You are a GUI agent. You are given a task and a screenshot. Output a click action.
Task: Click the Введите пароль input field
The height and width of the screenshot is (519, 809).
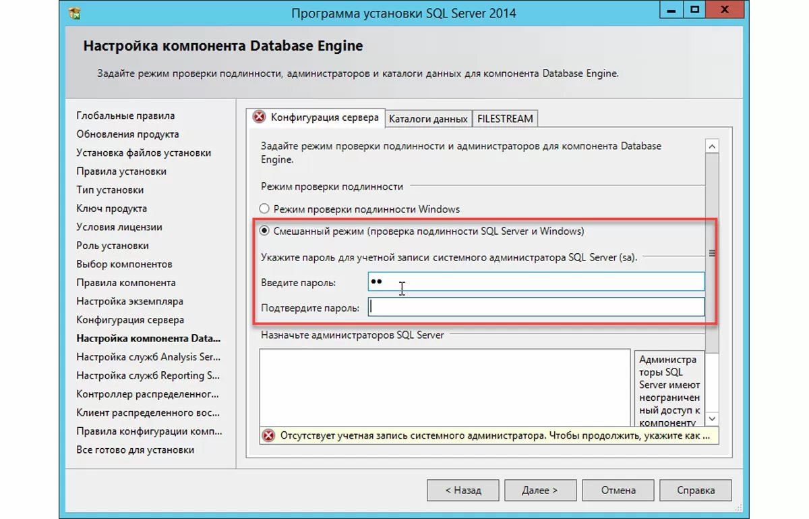click(536, 281)
